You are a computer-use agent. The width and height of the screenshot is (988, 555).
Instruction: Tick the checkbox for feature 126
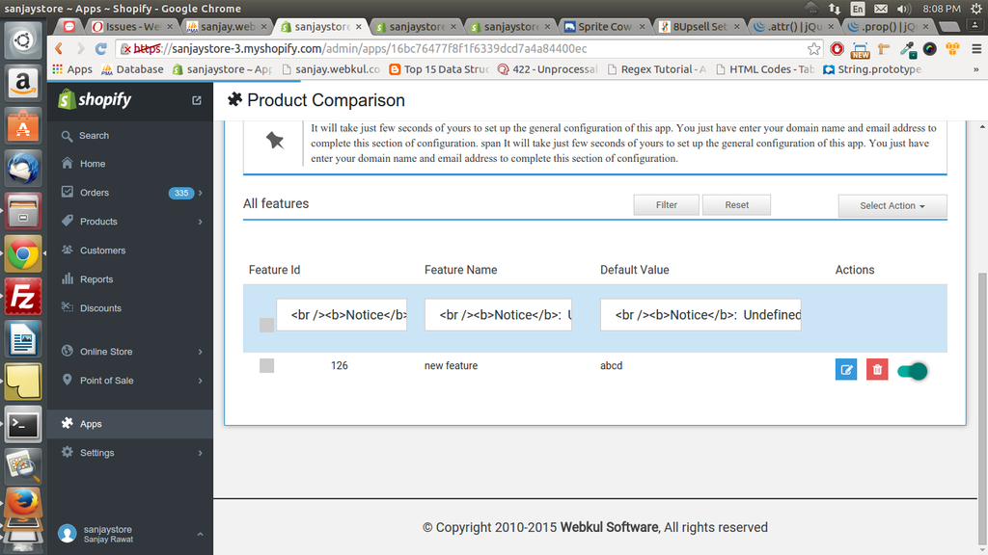coord(266,366)
